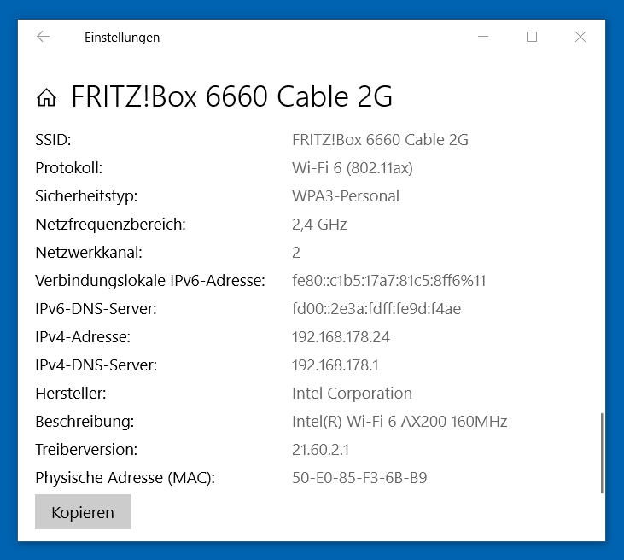Click the Intel Corporation manufacturer value
The width and height of the screenshot is (624, 560).
352,394
